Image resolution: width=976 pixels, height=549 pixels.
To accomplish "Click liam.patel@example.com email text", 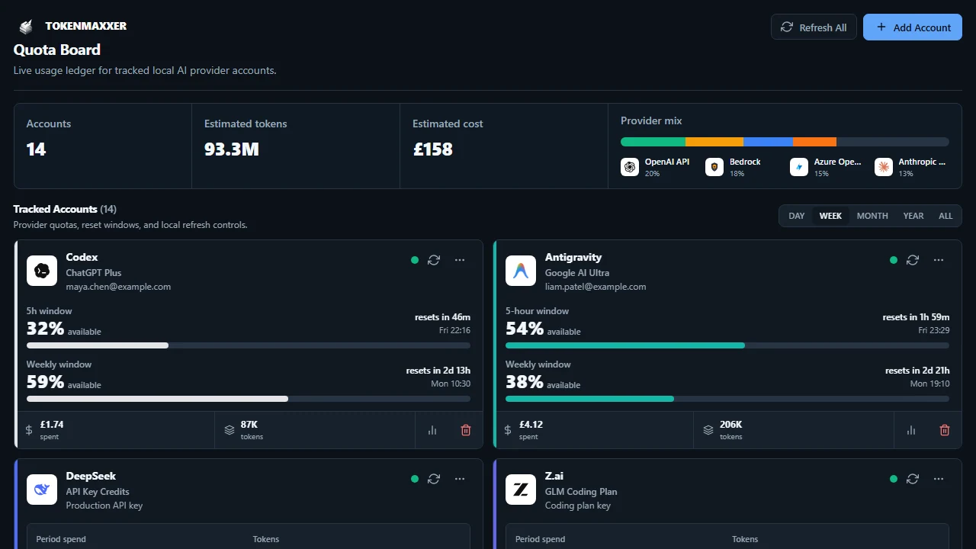I will pos(596,287).
